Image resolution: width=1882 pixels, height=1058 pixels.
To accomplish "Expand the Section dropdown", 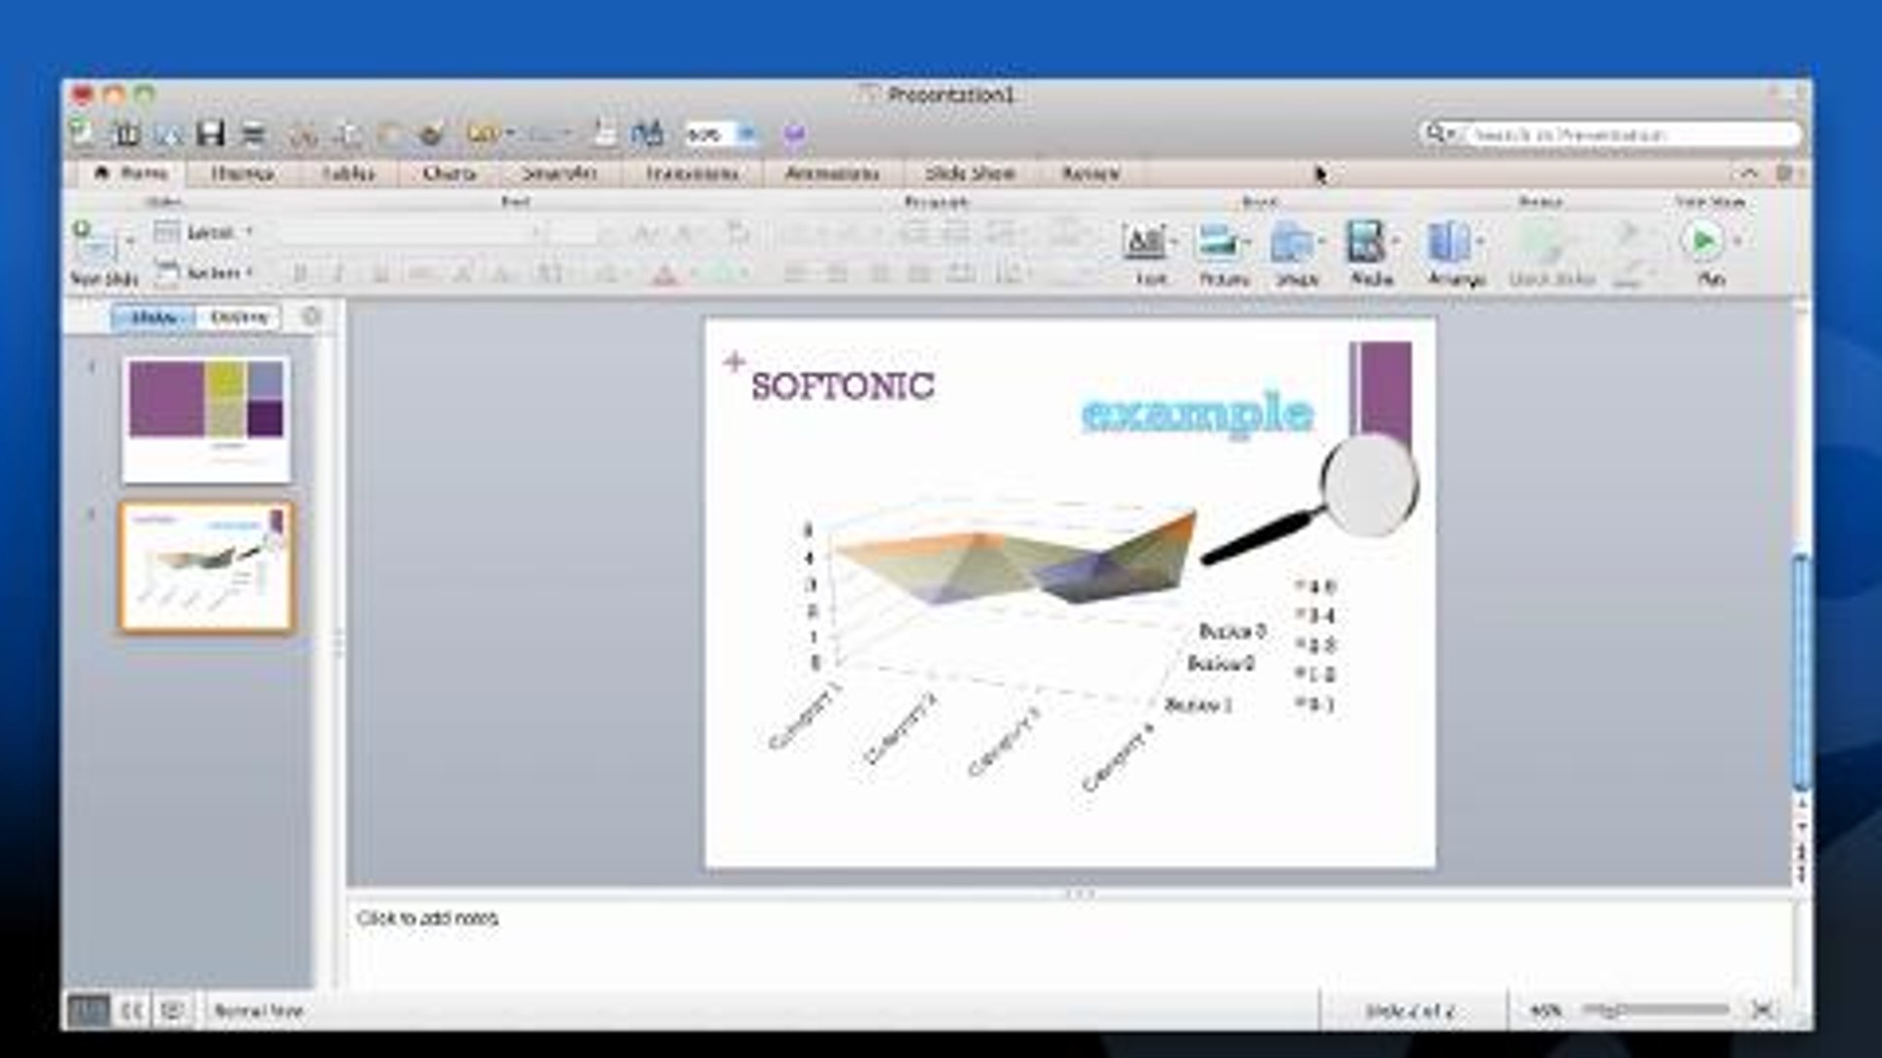I will [213, 272].
